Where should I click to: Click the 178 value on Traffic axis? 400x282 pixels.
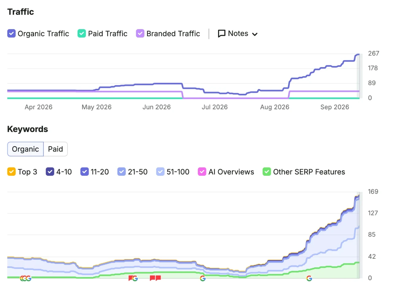374,68
